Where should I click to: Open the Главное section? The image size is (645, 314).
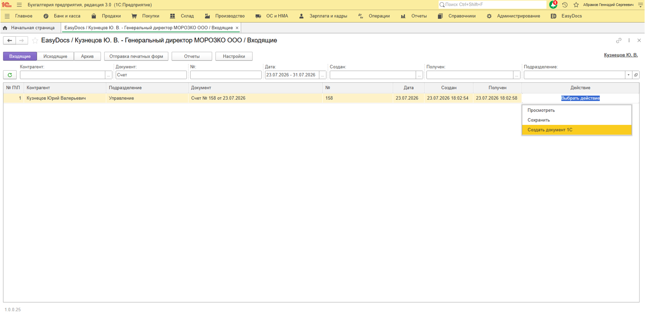tap(24, 16)
